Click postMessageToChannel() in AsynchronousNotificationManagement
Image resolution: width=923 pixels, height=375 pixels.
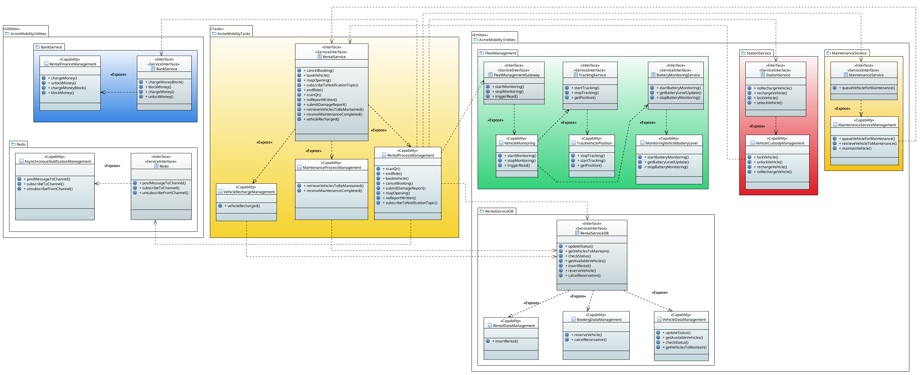coord(47,179)
